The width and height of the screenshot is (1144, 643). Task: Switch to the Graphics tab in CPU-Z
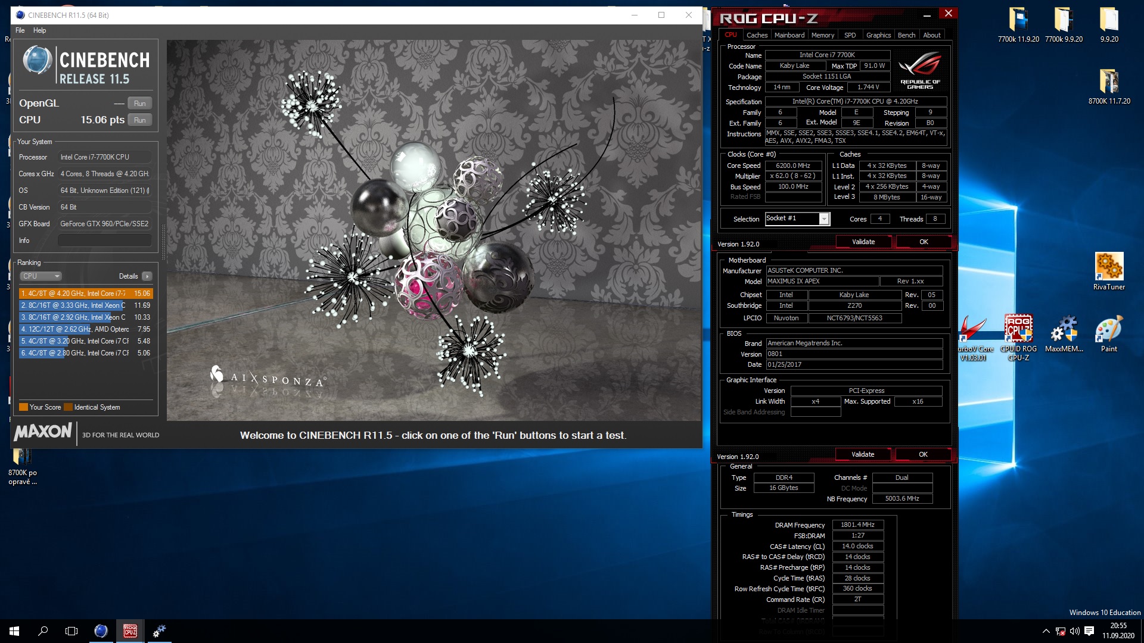click(878, 35)
